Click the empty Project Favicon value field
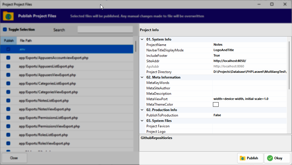Screen dimensions: 292x165 pos(249,126)
